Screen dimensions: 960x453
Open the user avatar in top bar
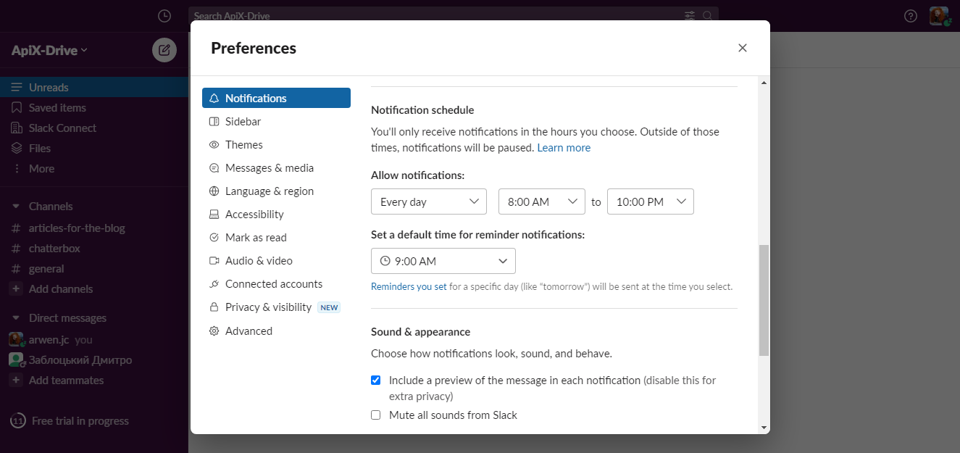pyautogui.click(x=939, y=16)
